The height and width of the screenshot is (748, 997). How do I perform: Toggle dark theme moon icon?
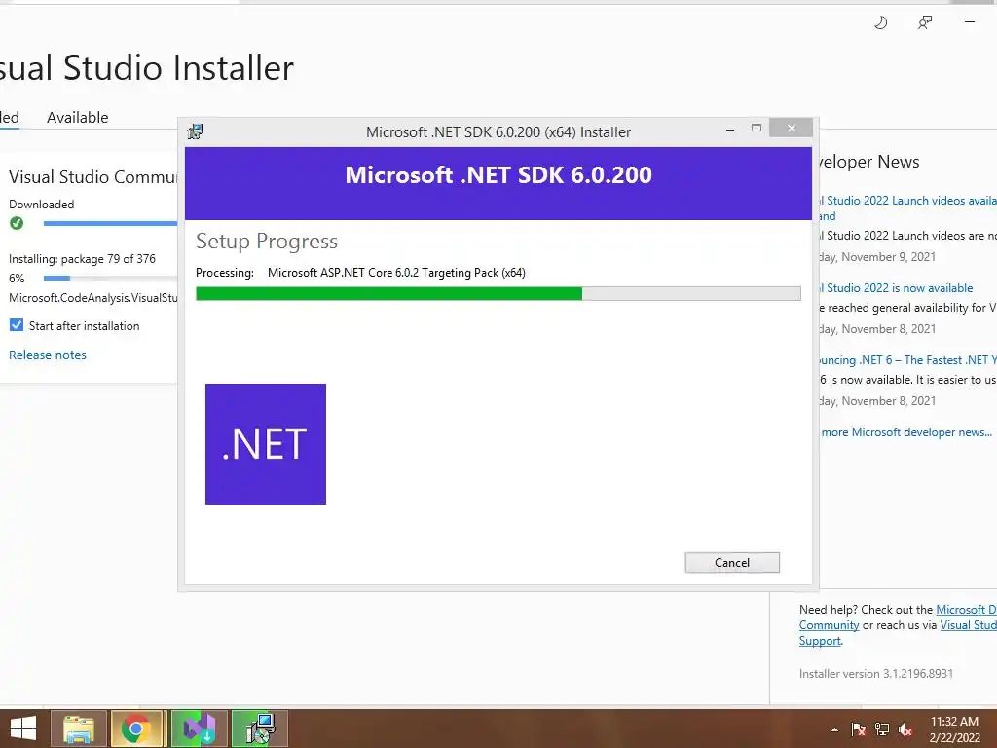click(880, 23)
